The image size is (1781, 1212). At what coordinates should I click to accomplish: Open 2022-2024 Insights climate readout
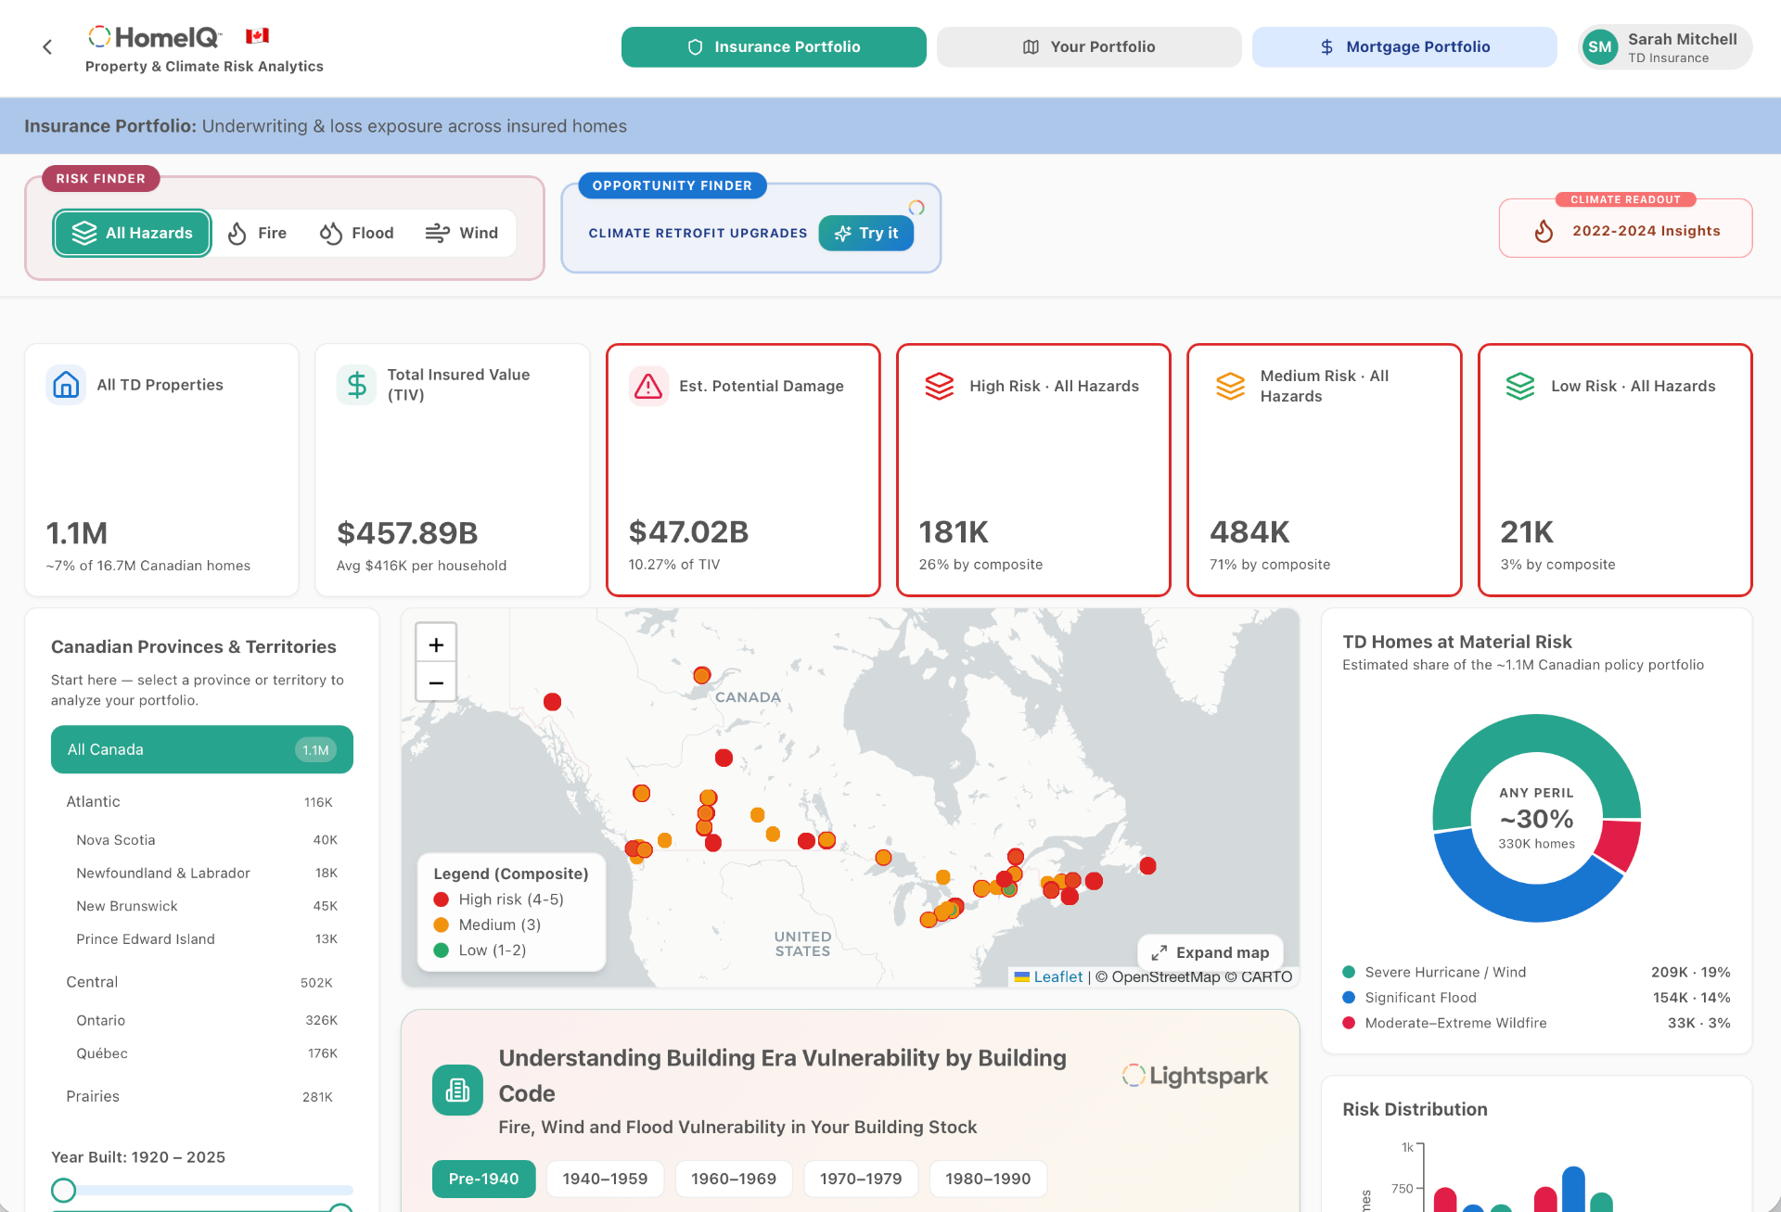pos(1626,231)
